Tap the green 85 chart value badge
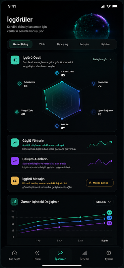The image size is (124, 268). (109, 213)
